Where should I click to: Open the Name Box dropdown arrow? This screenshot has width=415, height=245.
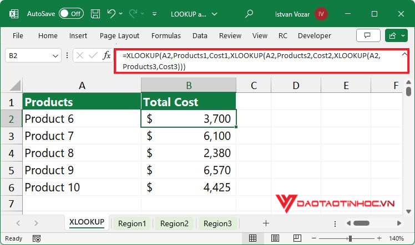pyautogui.click(x=55, y=56)
